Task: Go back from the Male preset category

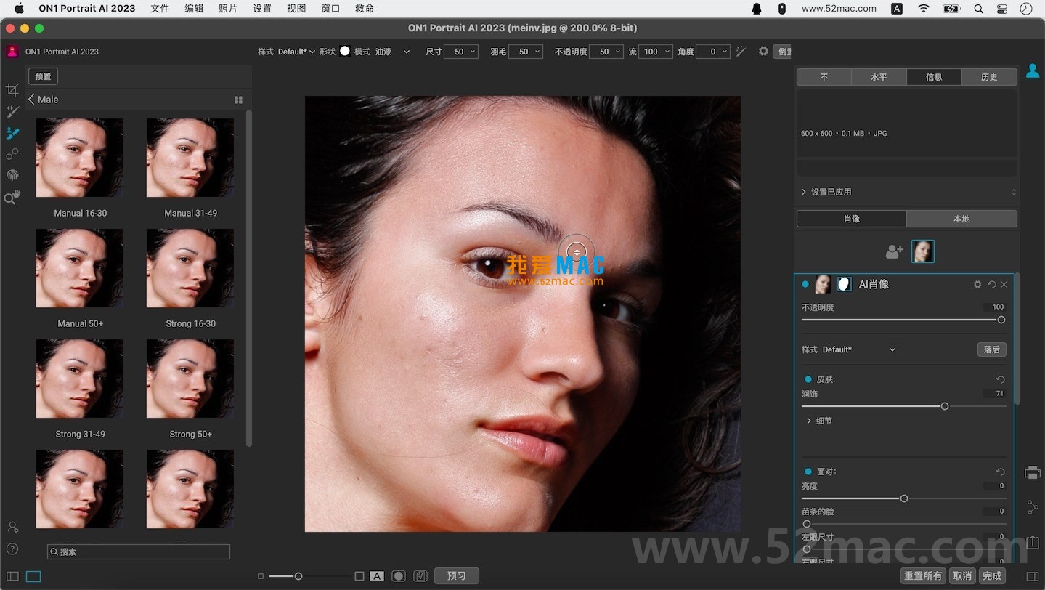Action: click(x=31, y=100)
